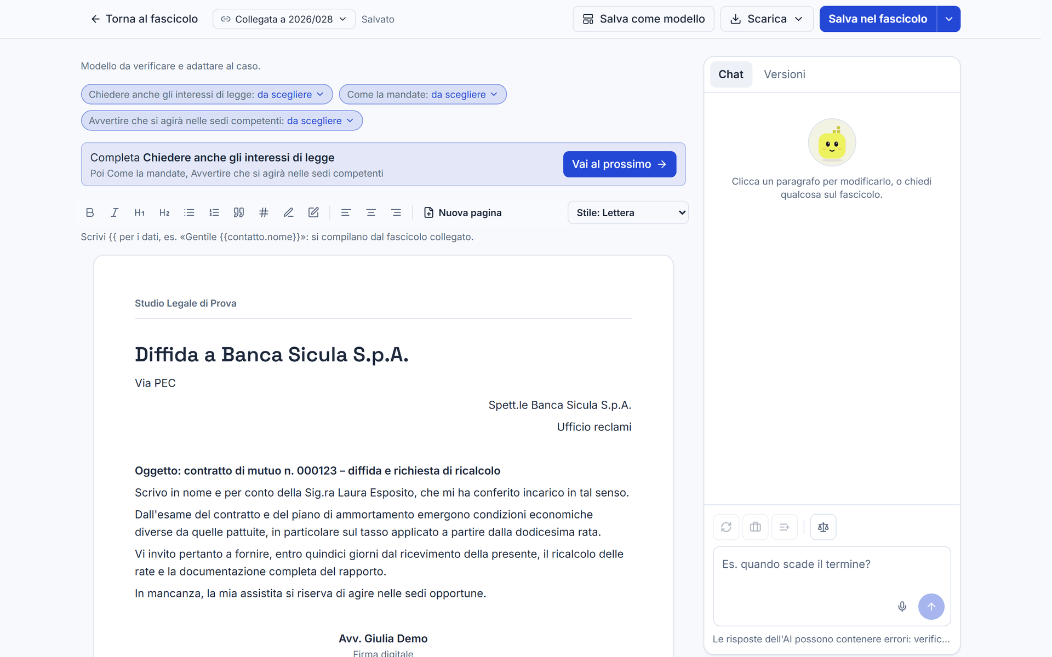The width and height of the screenshot is (1052, 657).
Task: Click the Salva nel fascicolo button
Action: coord(878,19)
